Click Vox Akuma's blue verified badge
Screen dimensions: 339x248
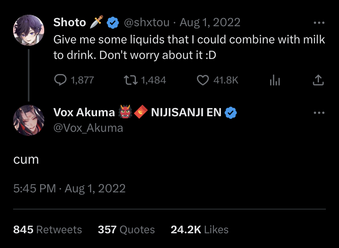click(x=231, y=113)
